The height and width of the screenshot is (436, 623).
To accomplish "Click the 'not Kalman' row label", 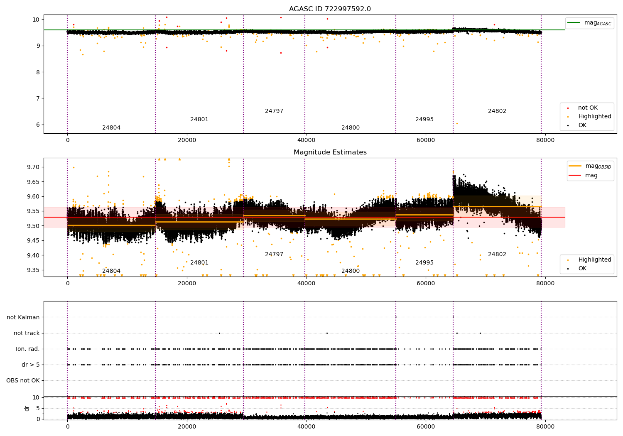I will click(23, 318).
